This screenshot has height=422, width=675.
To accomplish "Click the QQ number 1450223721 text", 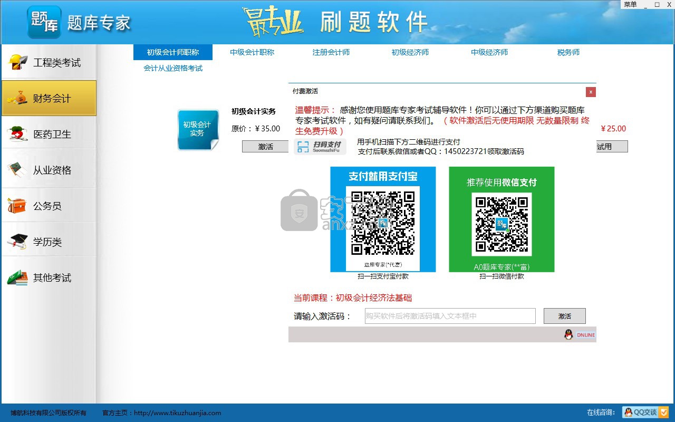I will coord(464,151).
